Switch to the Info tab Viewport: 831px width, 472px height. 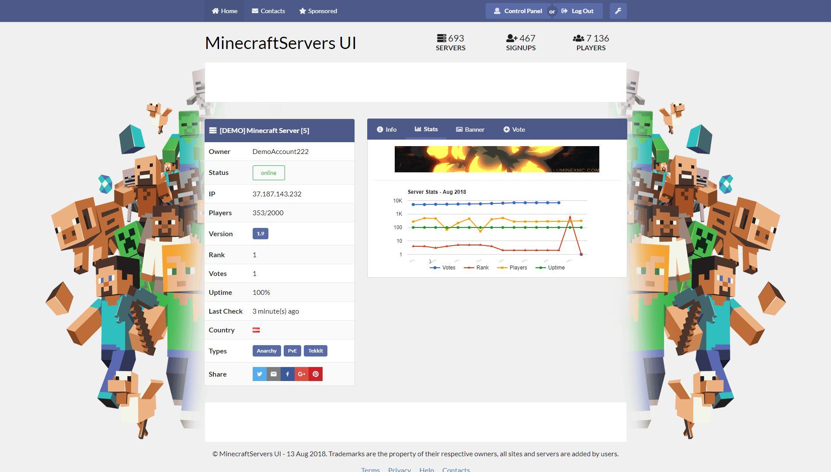tap(387, 129)
